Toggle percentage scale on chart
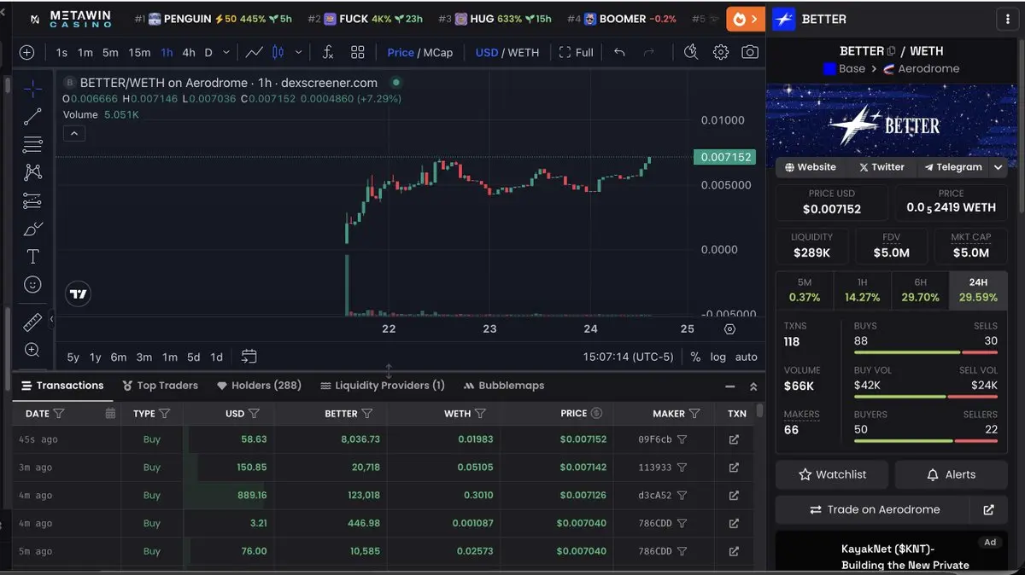The width and height of the screenshot is (1025, 575). tap(695, 357)
